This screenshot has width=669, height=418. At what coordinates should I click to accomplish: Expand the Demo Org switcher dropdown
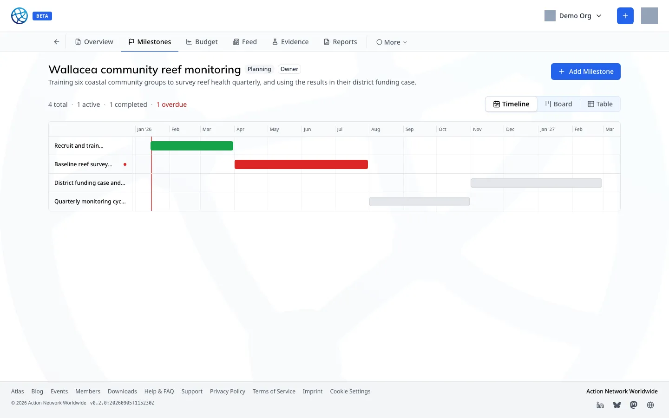click(574, 16)
